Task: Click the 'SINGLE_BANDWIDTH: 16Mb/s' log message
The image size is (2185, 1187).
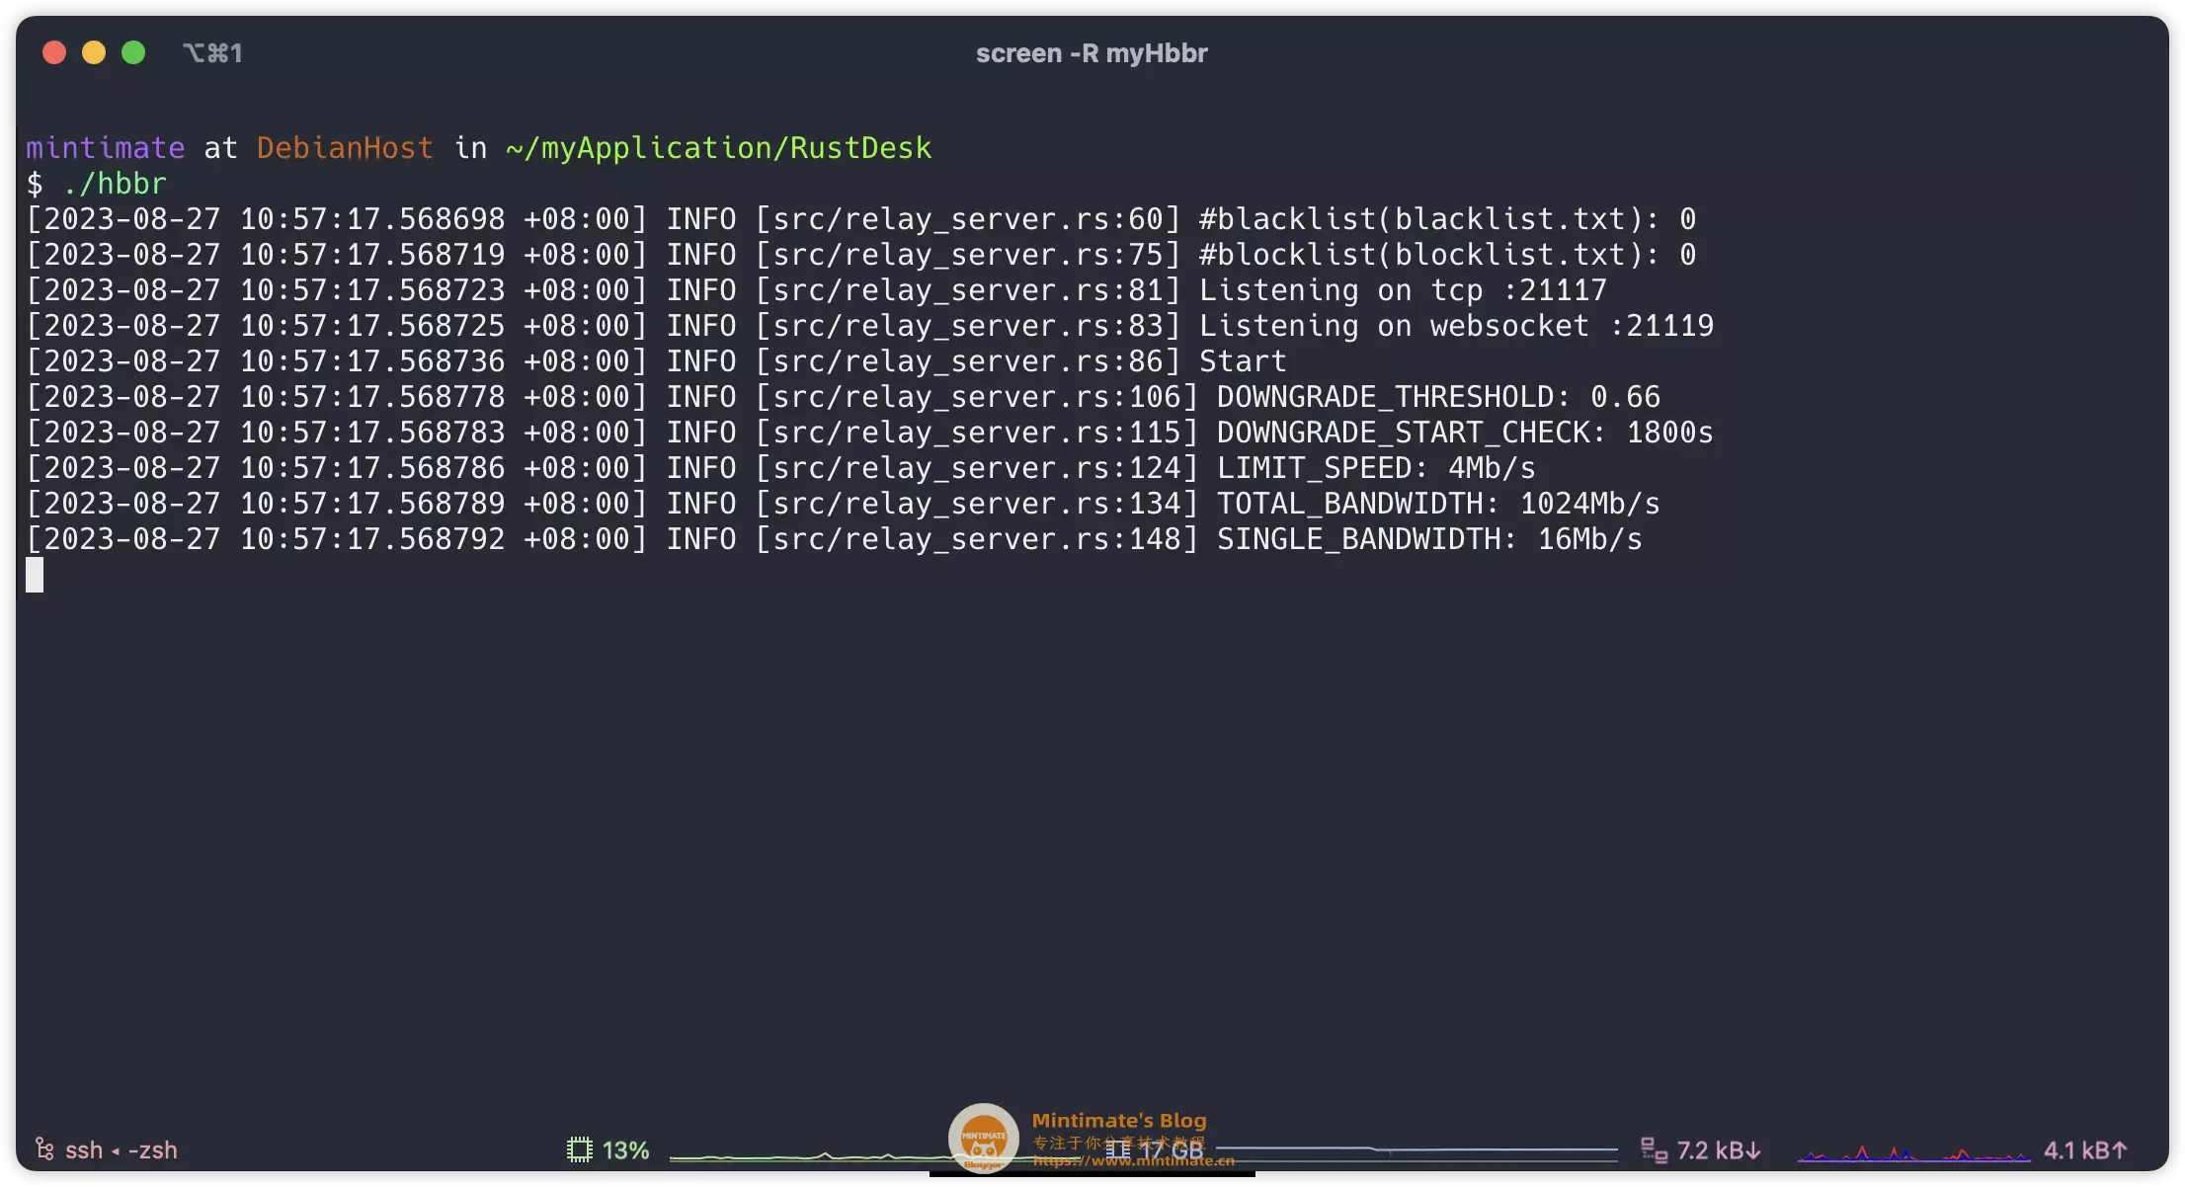Action: [1429, 539]
